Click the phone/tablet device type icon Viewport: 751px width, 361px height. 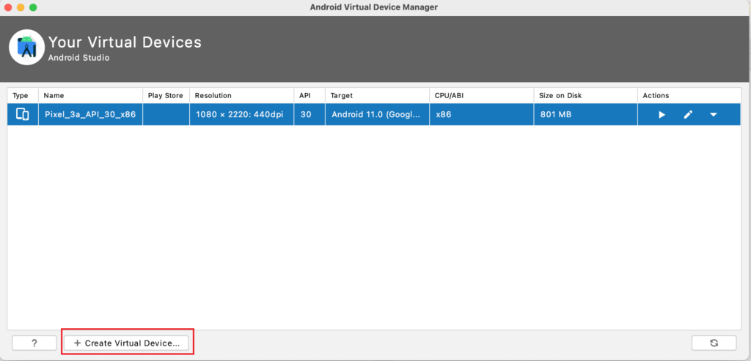(23, 115)
